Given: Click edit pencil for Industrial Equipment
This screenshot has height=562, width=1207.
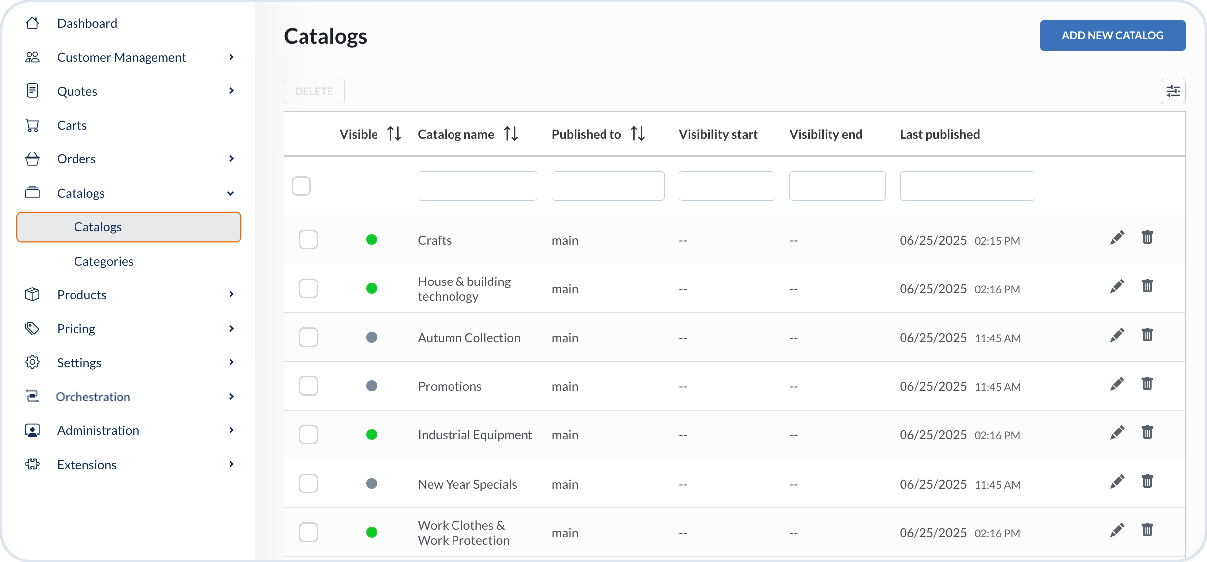Looking at the screenshot, I should point(1117,433).
